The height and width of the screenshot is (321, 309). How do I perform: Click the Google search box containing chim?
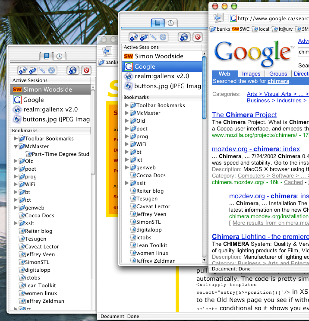(x=303, y=52)
